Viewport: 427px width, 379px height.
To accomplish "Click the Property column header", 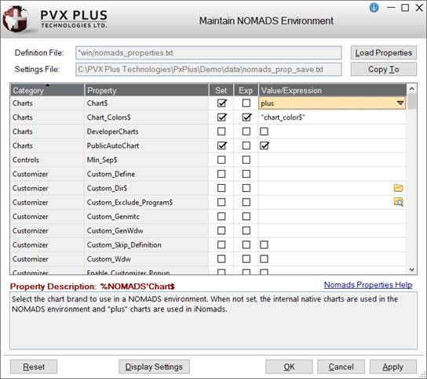I will tap(147, 91).
